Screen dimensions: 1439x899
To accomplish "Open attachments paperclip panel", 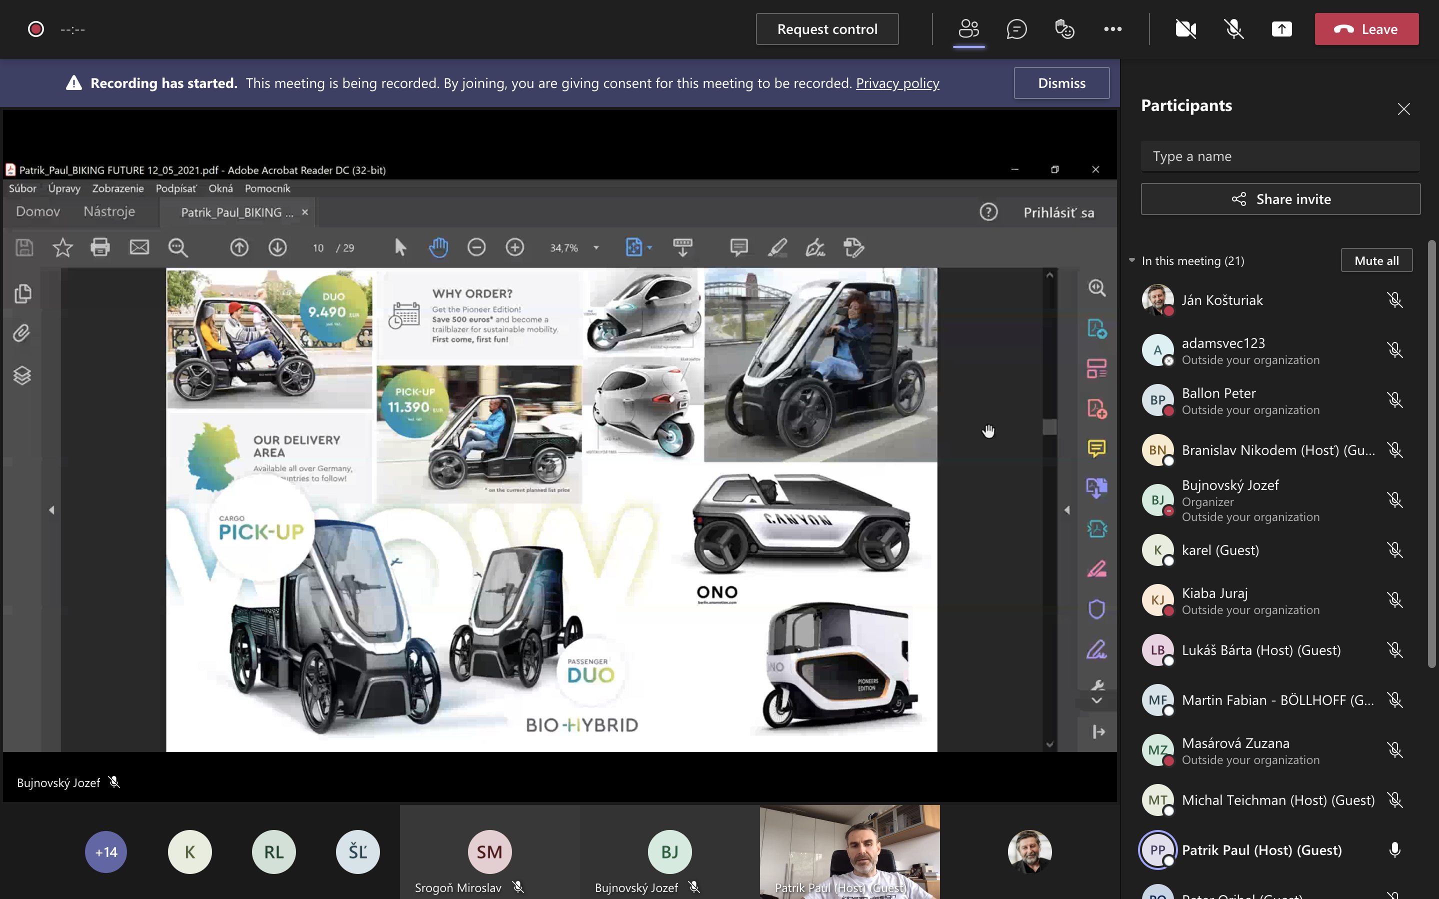I will pos(21,333).
